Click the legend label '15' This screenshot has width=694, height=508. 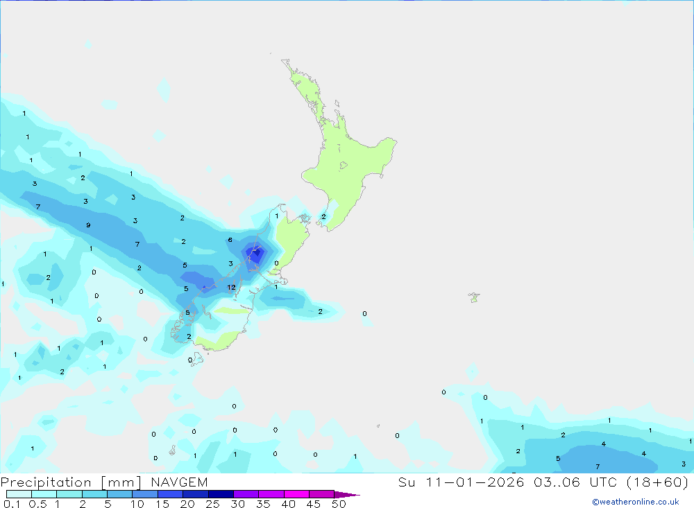[x=162, y=504]
